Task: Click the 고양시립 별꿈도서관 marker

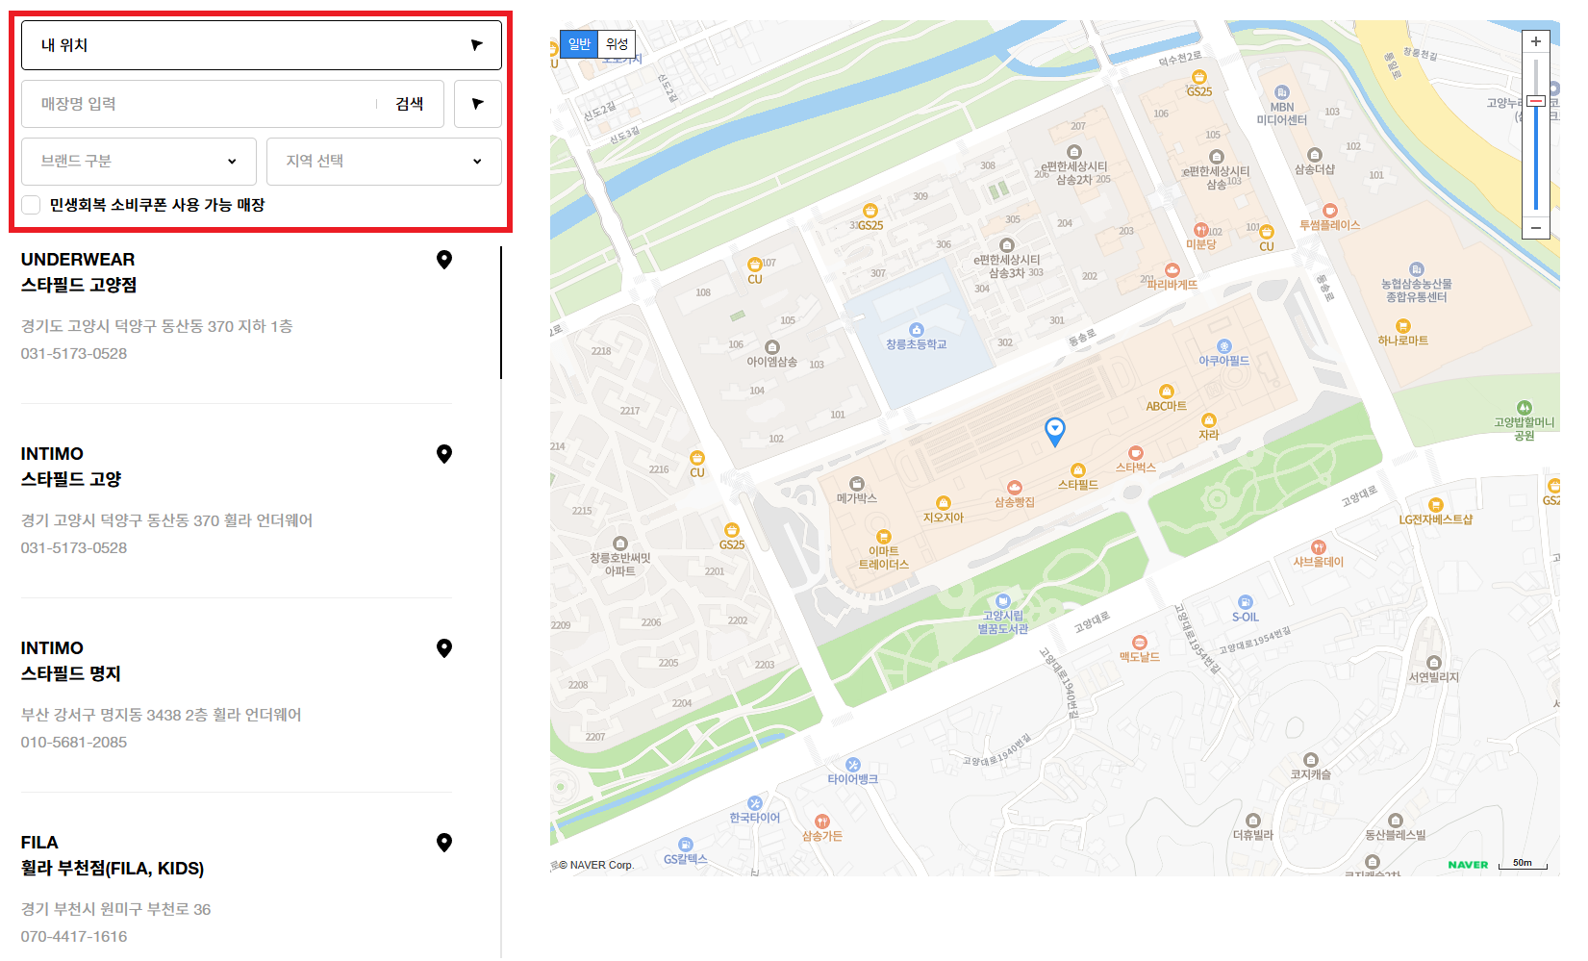Action: click(1003, 601)
